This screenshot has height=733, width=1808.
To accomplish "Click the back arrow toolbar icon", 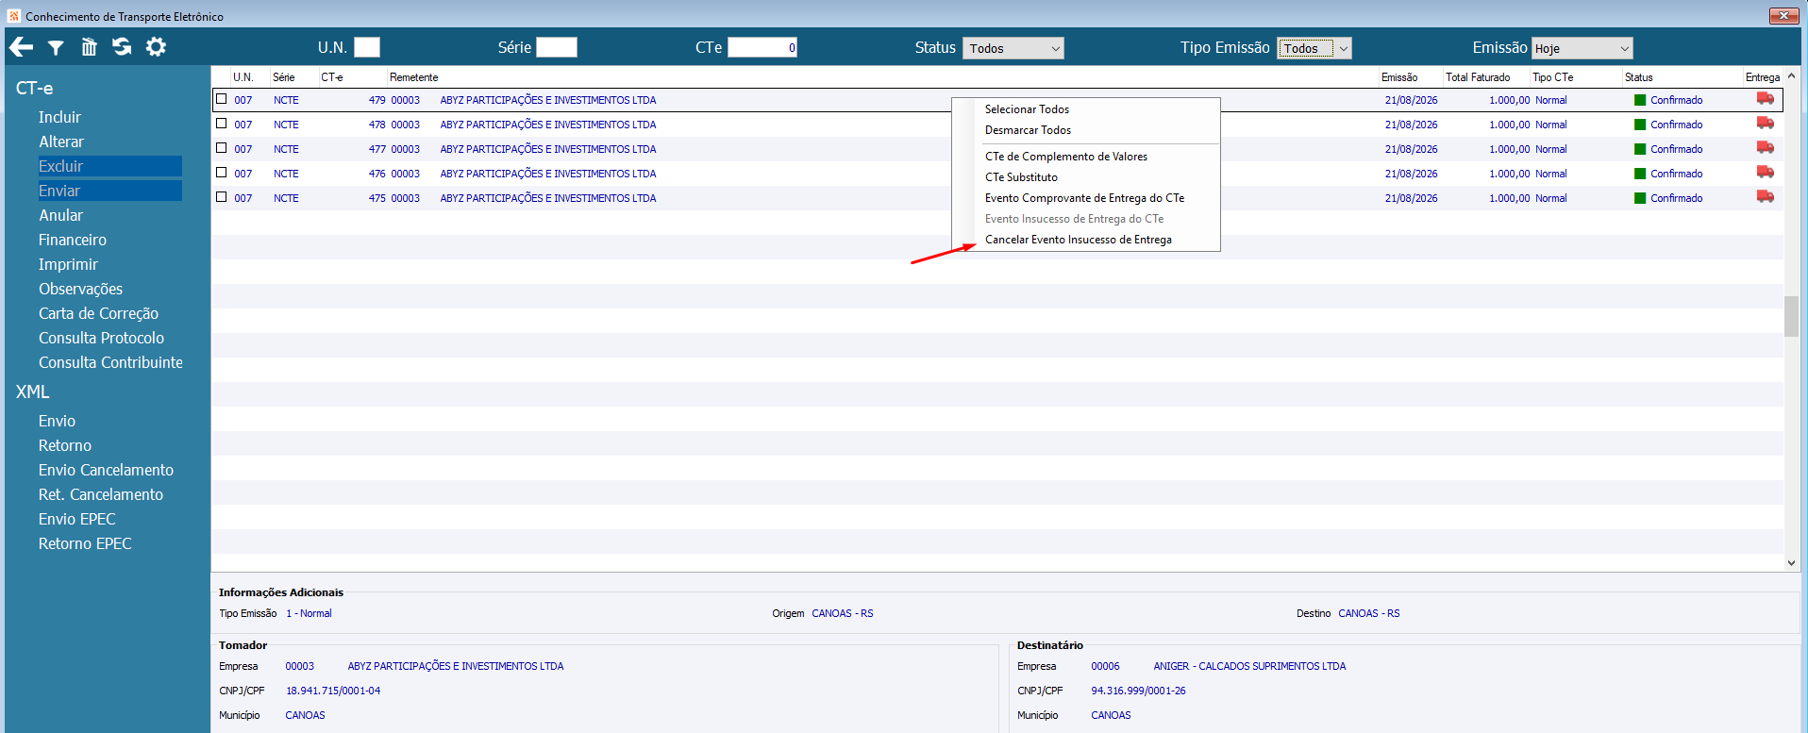I will (21, 47).
